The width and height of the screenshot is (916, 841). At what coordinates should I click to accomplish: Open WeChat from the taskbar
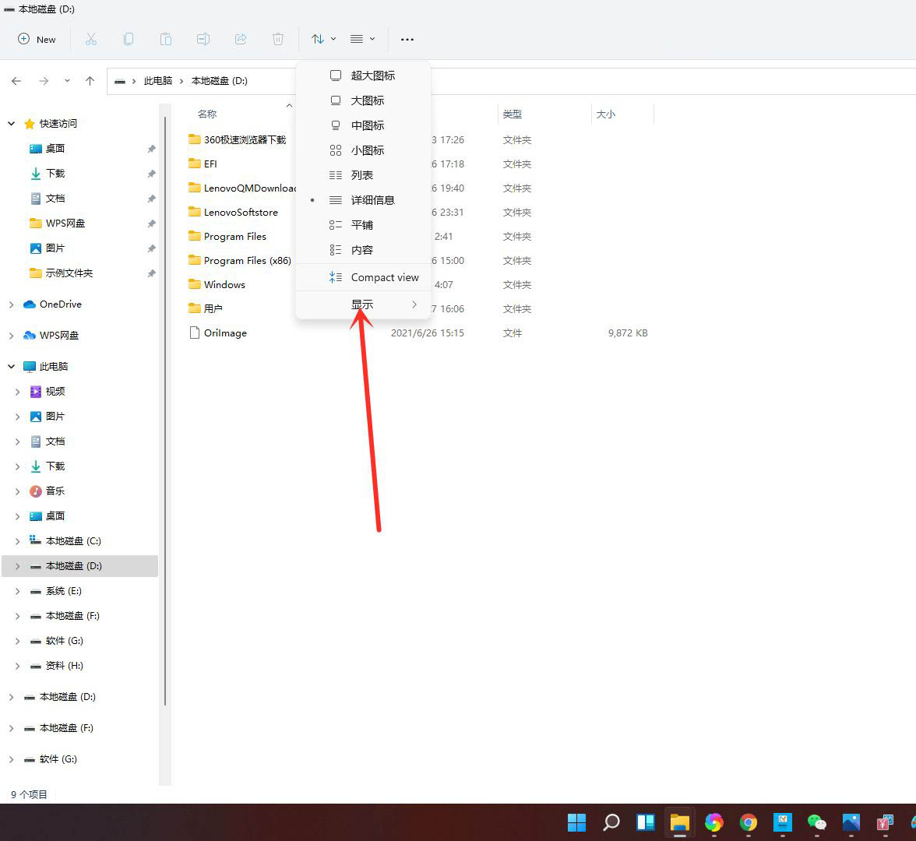pyautogui.click(x=816, y=822)
